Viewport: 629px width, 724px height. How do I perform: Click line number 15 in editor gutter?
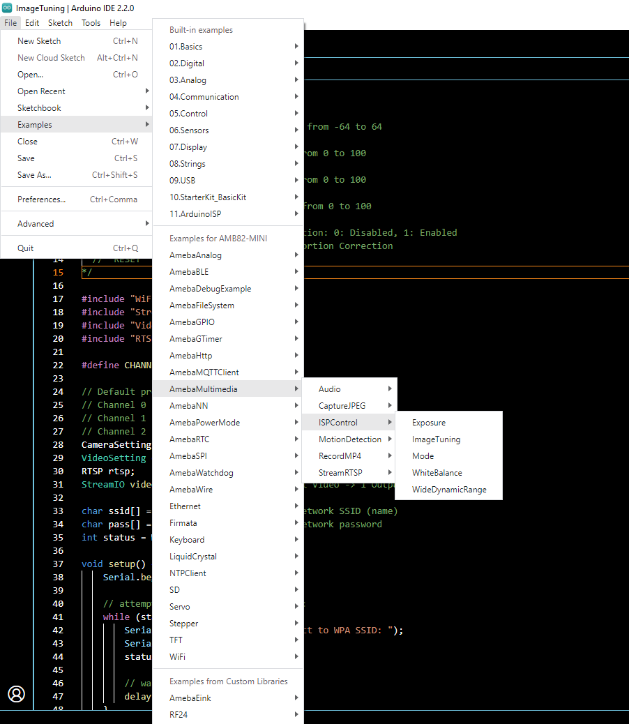click(58, 273)
